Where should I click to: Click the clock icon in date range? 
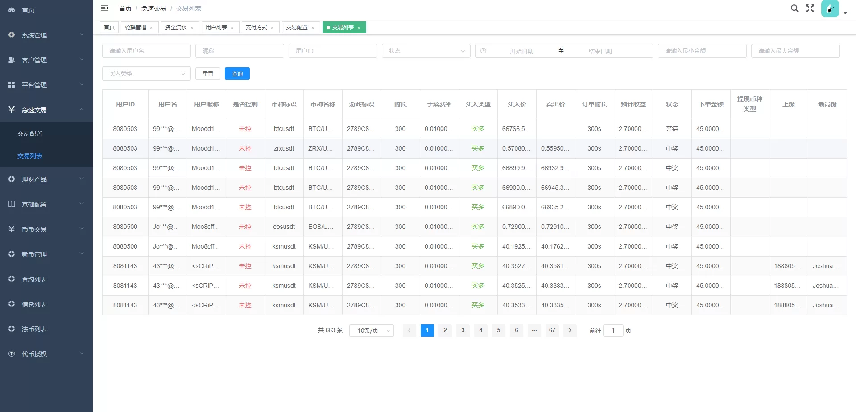coord(484,51)
